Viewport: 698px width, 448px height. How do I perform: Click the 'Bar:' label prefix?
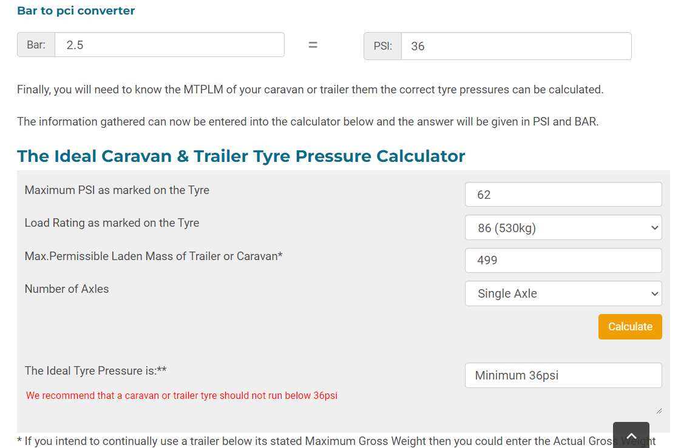pos(36,45)
